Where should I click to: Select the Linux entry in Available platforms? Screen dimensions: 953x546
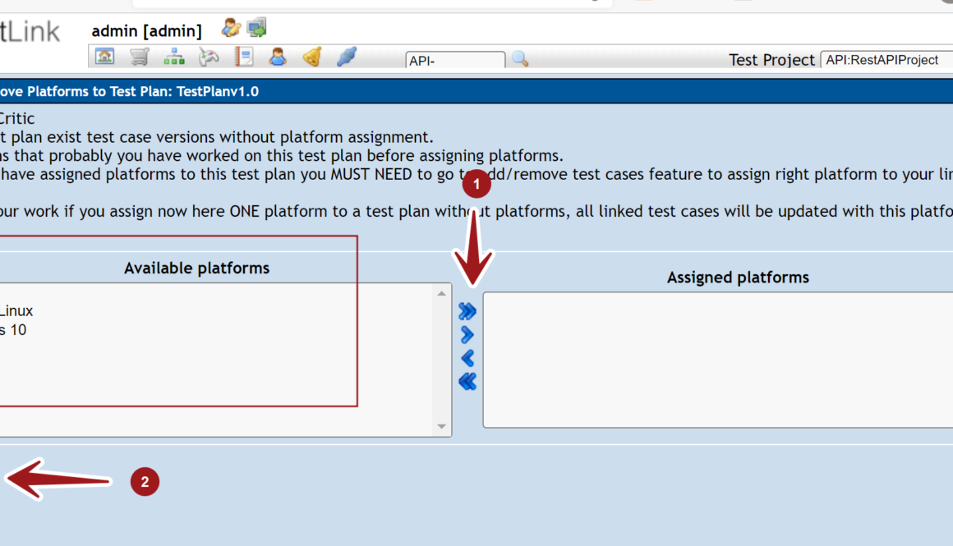pos(16,311)
